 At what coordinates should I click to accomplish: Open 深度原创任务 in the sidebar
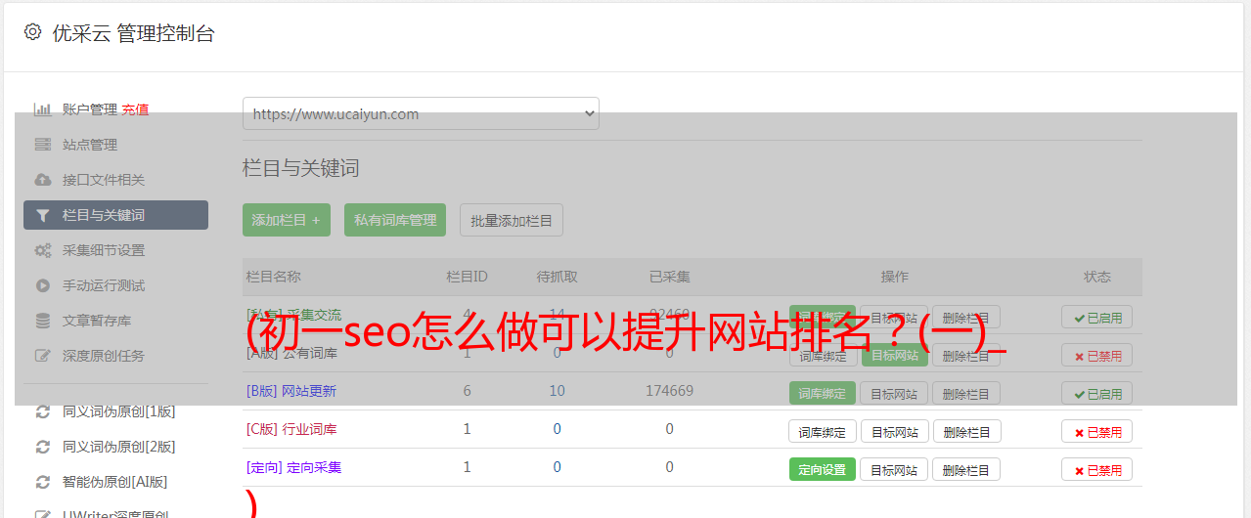(104, 356)
